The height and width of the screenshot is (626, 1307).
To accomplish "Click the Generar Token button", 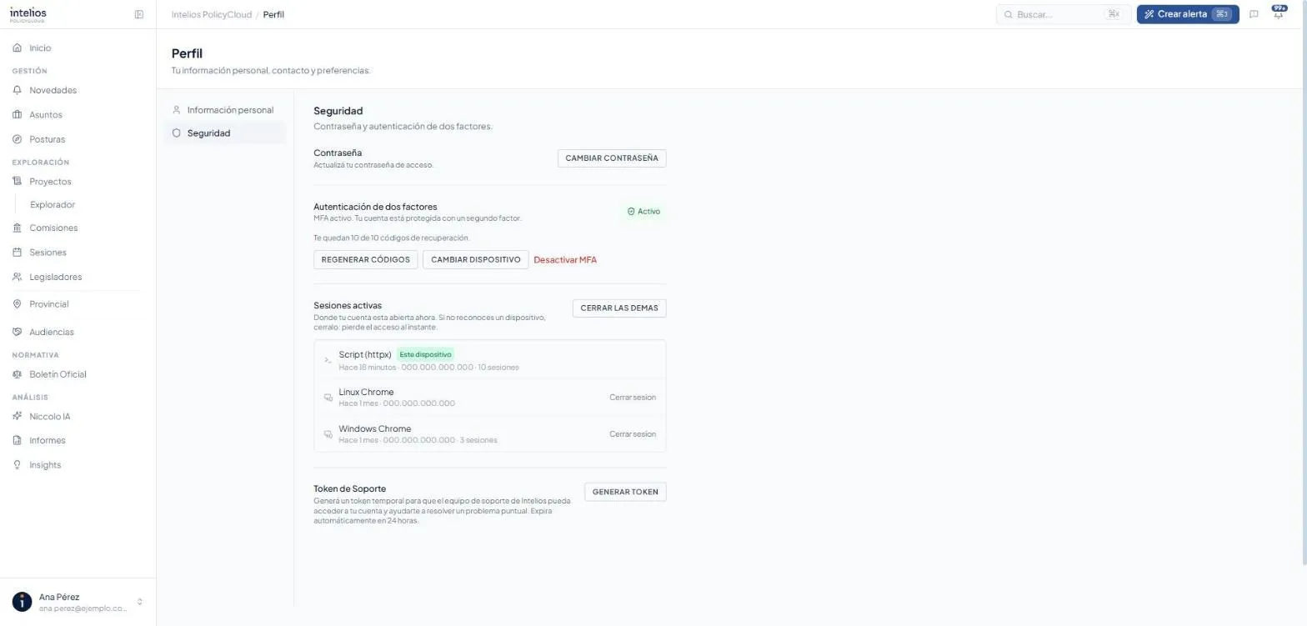I will tap(625, 492).
